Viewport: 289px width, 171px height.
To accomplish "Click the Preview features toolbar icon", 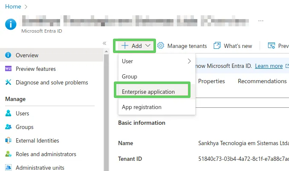I will click(x=271, y=45).
